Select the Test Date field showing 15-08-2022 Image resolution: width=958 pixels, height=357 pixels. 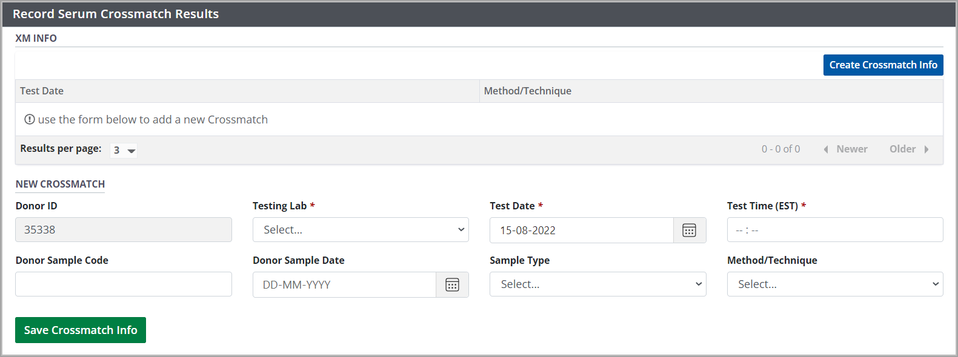(x=580, y=231)
